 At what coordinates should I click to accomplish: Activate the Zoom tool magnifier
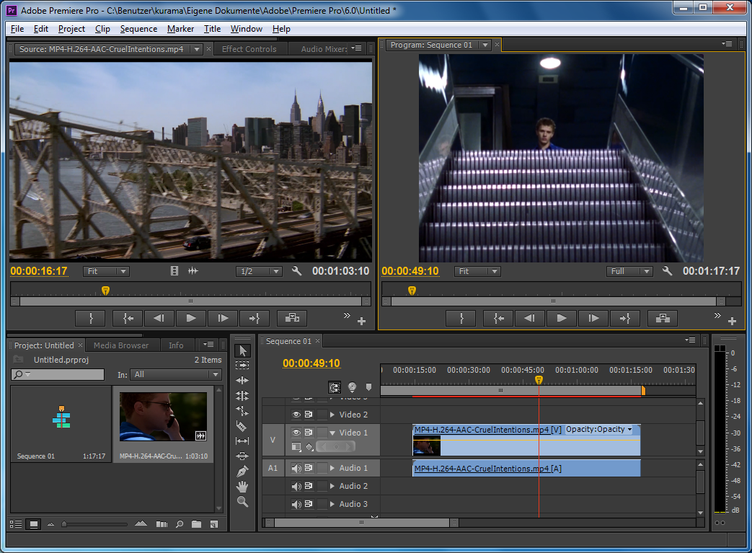point(242,502)
